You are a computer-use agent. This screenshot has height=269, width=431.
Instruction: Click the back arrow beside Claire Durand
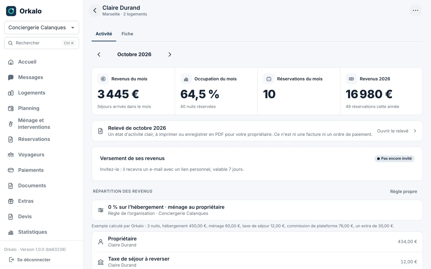click(x=95, y=10)
